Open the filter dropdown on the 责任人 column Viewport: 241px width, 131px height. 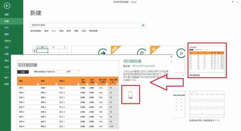click(78, 84)
